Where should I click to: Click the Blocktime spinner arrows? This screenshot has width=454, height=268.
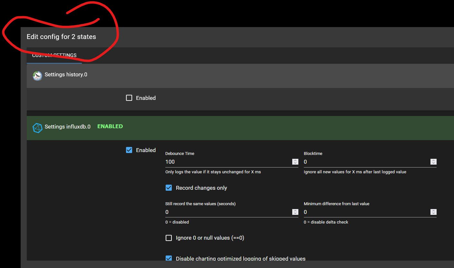[x=434, y=162]
